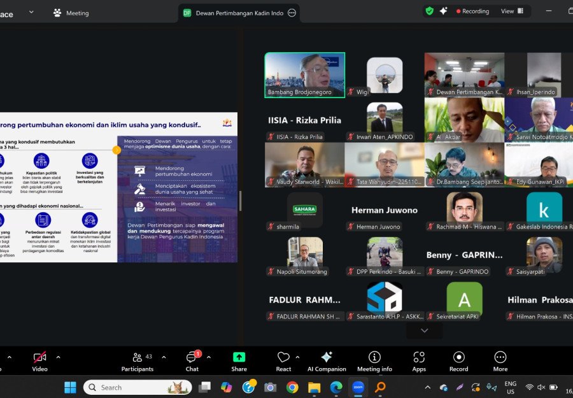Toggle meeting Record button
The width and height of the screenshot is (573, 398).
click(x=458, y=360)
